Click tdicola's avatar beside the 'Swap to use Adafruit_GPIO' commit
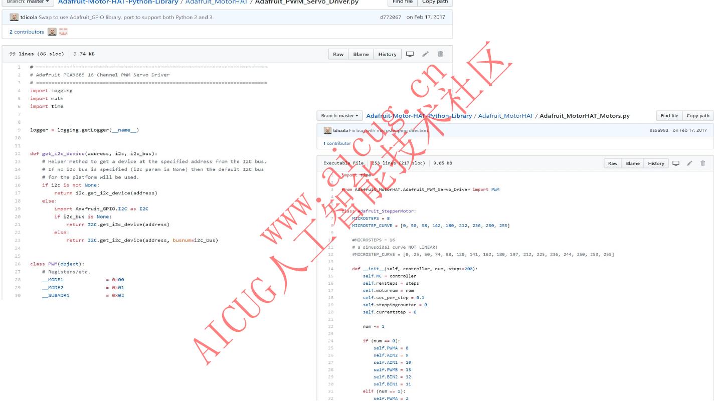Viewport: 722px width, 406px height. click(14, 17)
